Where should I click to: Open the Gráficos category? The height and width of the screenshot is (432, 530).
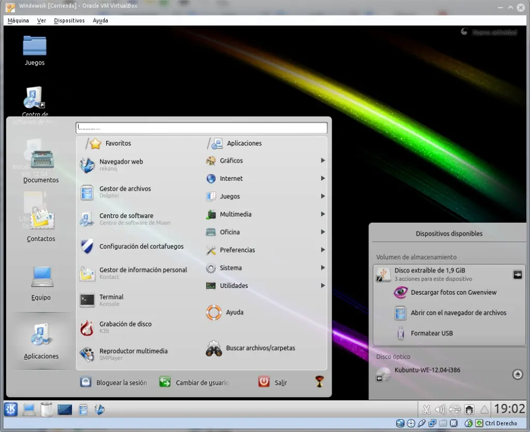point(266,161)
